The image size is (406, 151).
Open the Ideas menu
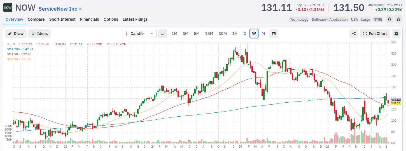(x=39, y=34)
